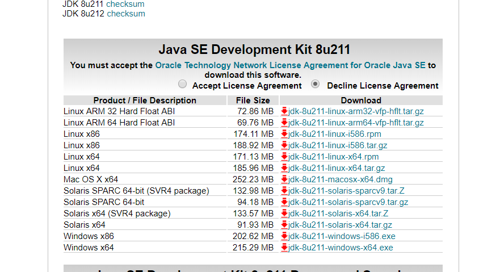Image resolution: width=479 pixels, height=272 pixels.
Task: Click download arrow icon for linux-arm32-vfp-hflt.tar.gz
Action: 284,111
